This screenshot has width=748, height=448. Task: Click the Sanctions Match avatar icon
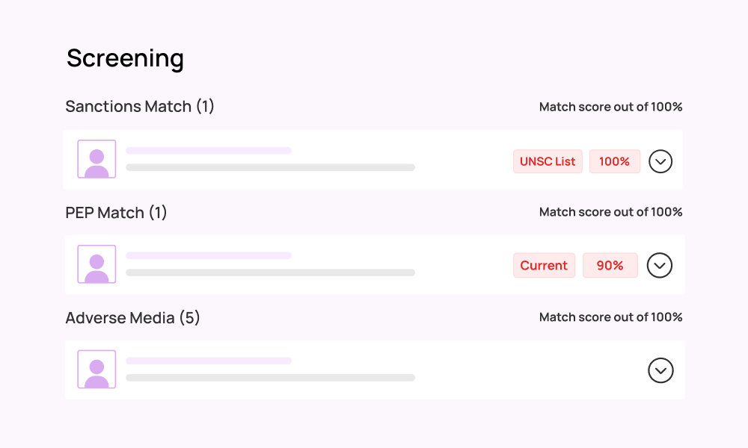pos(96,159)
